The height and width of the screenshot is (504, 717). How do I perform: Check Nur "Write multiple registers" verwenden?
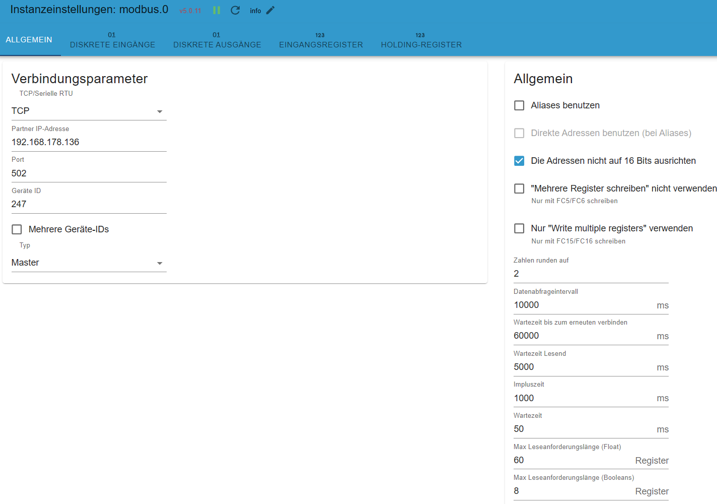[519, 228]
